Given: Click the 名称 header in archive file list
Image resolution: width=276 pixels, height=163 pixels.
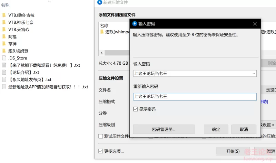Looking at the screenshot, I should click(104, 25).
